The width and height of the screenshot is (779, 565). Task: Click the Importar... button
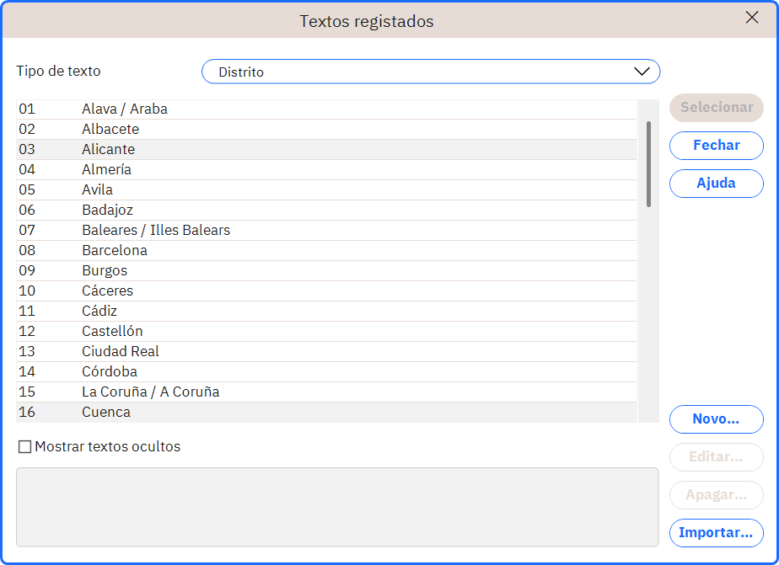[716, 533]
